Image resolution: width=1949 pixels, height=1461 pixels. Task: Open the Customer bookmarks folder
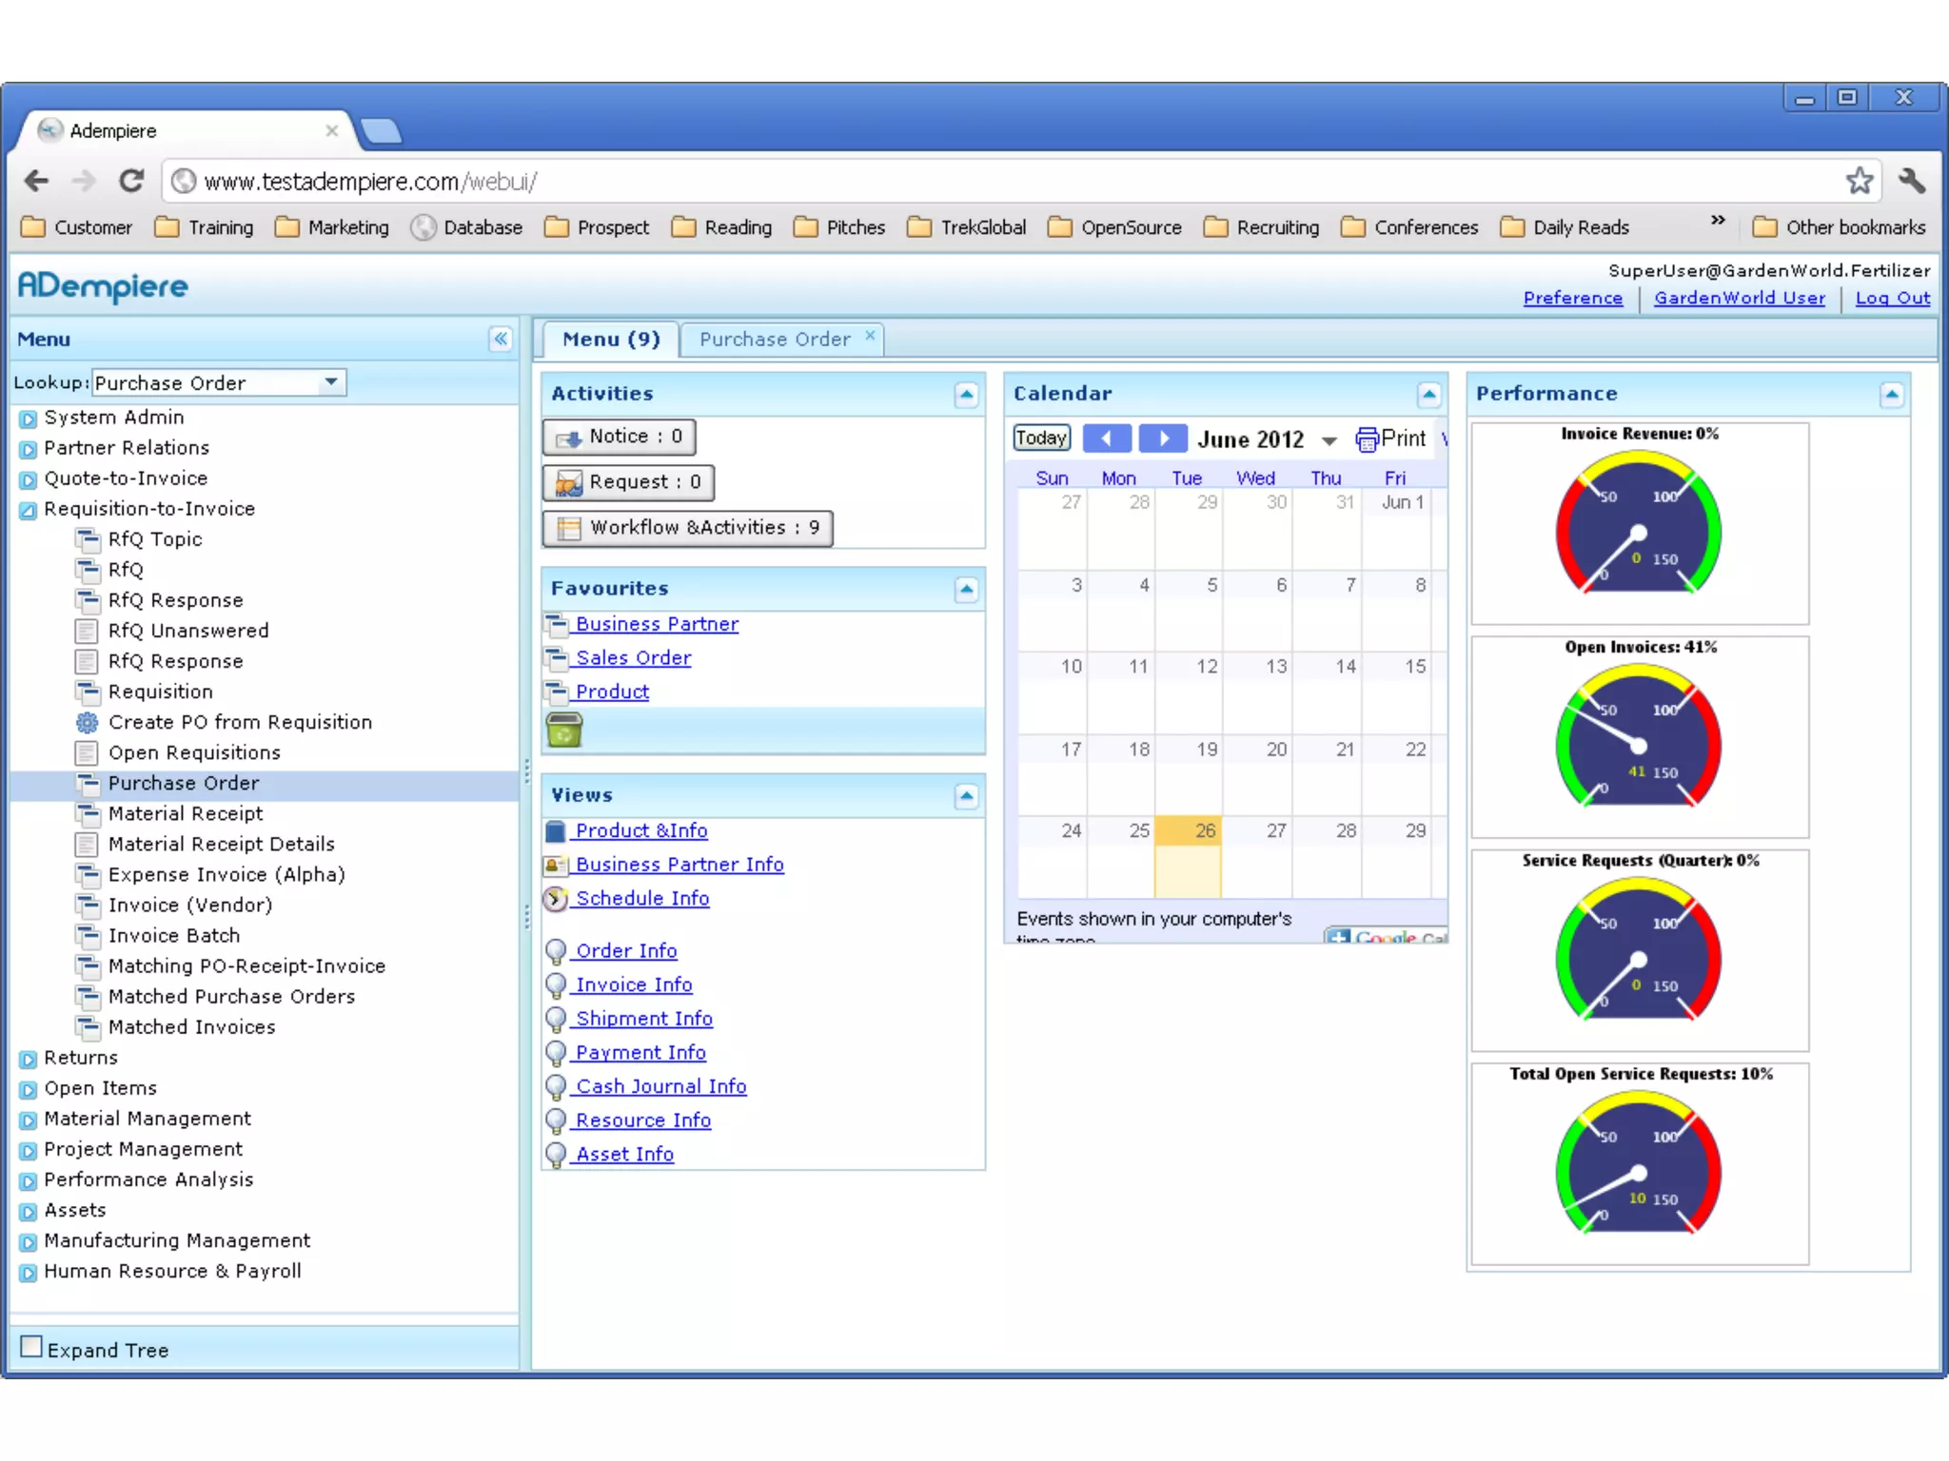point(76,227)
